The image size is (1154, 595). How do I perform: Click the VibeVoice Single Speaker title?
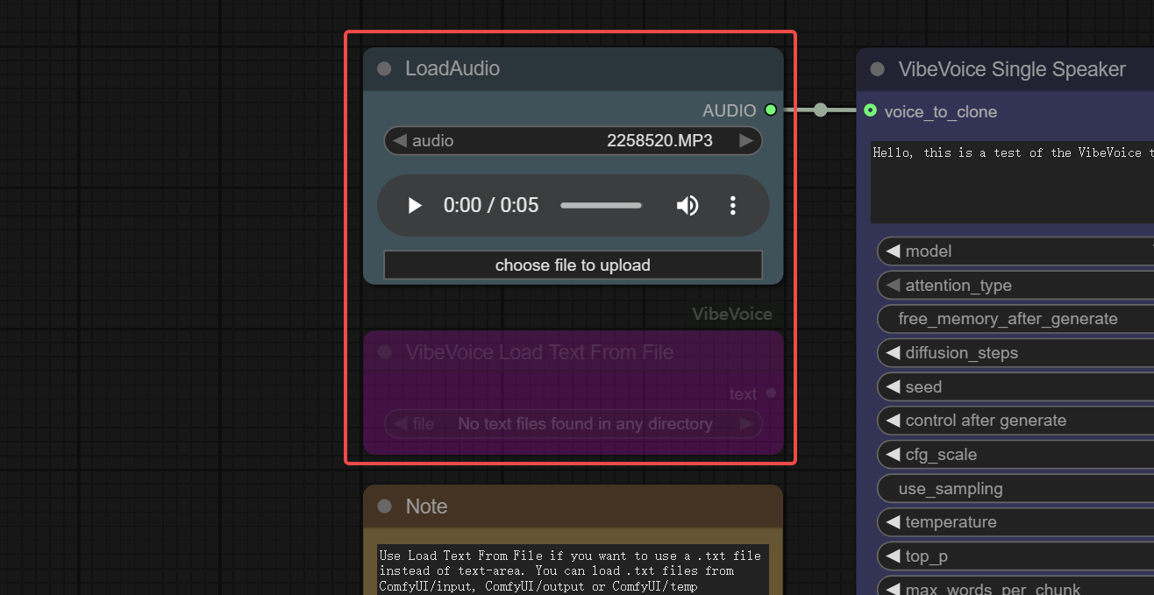click(x=1012, y=69)
